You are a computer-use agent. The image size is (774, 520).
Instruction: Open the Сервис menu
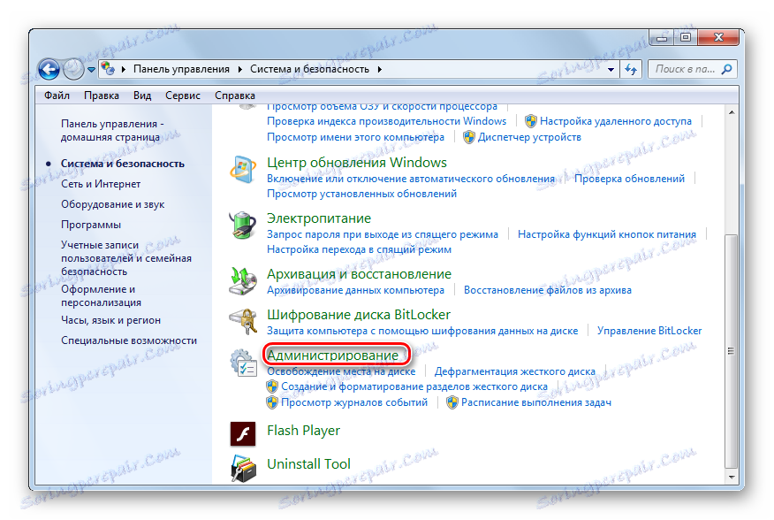pos(183,96)
